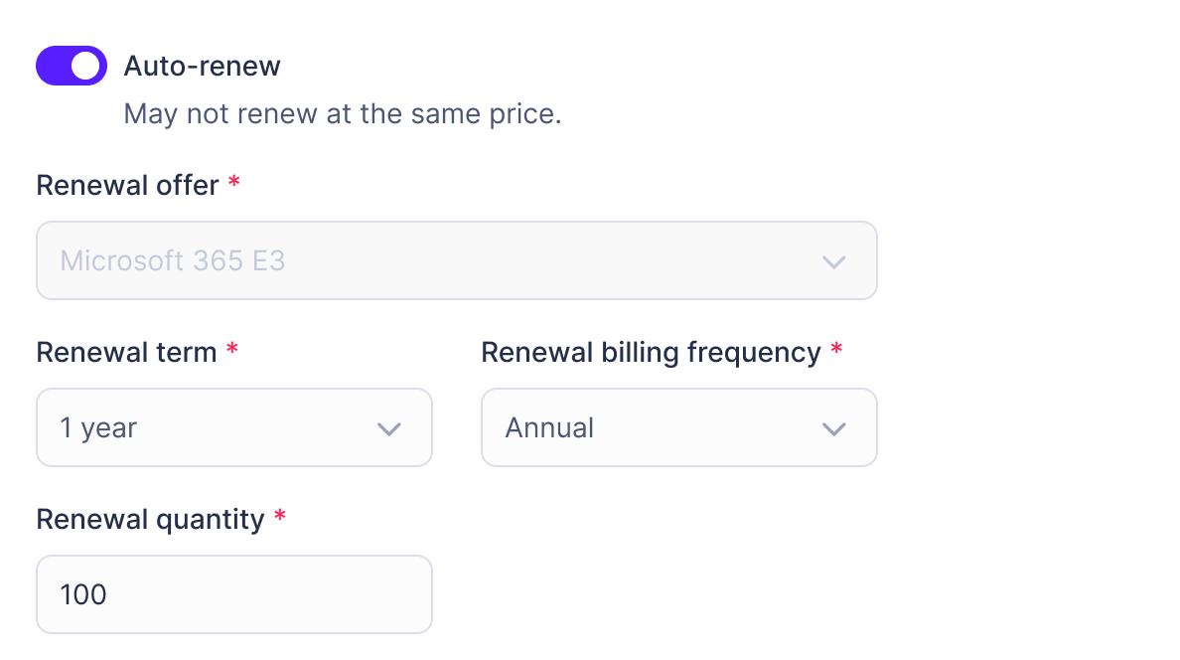
Task: Click the red asterisk beside Renewal quantity
Action: pyautogui.click(x=280, y=518)
